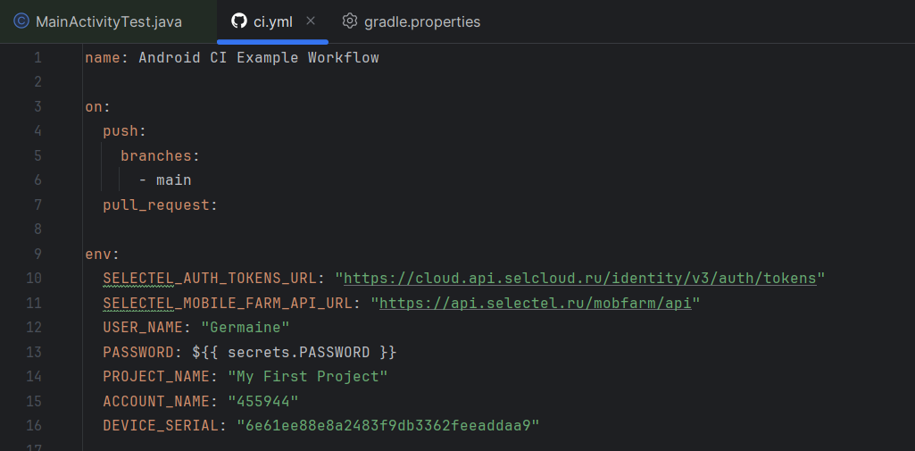Click line number 1 in the gutter

pyautogui.click(x=37, y=58)
